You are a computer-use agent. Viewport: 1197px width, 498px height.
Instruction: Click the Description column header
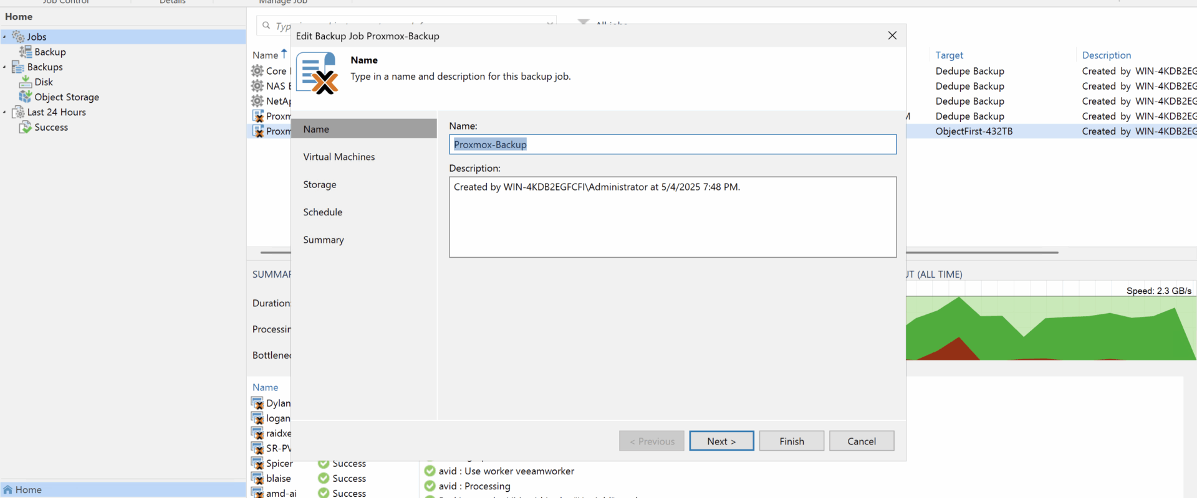click(1107, 55)
